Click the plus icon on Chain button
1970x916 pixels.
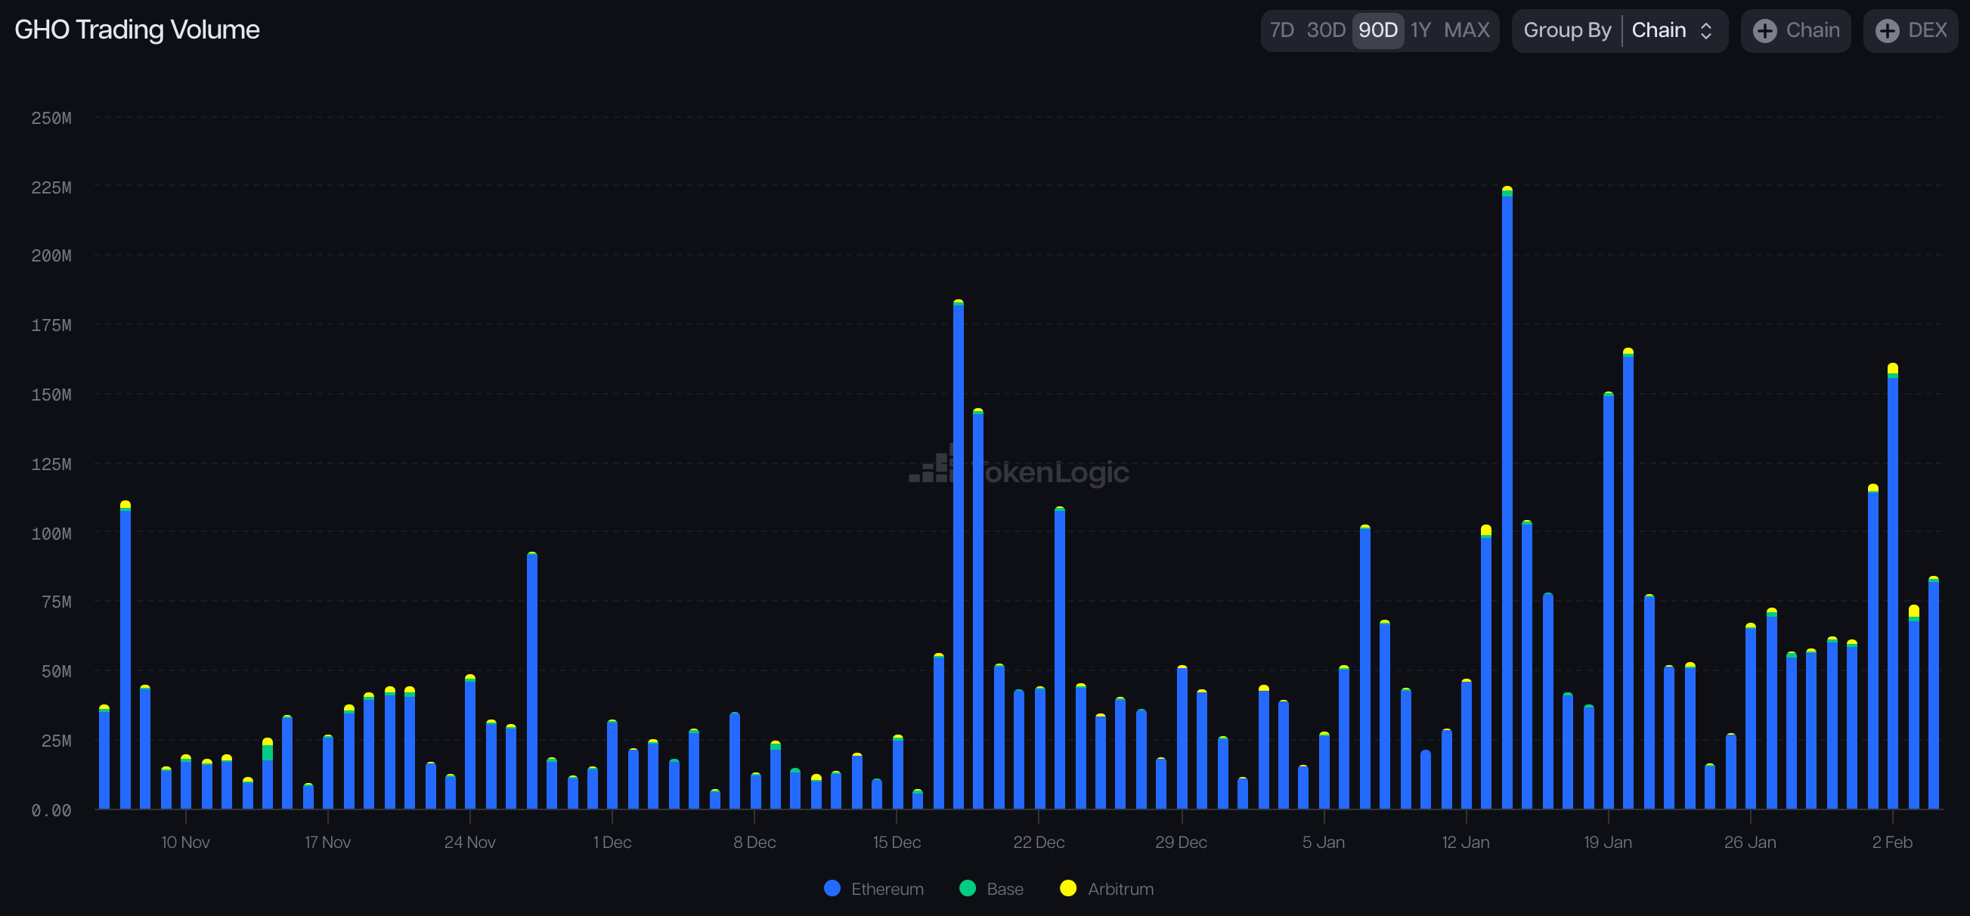tap(1764, 30)
